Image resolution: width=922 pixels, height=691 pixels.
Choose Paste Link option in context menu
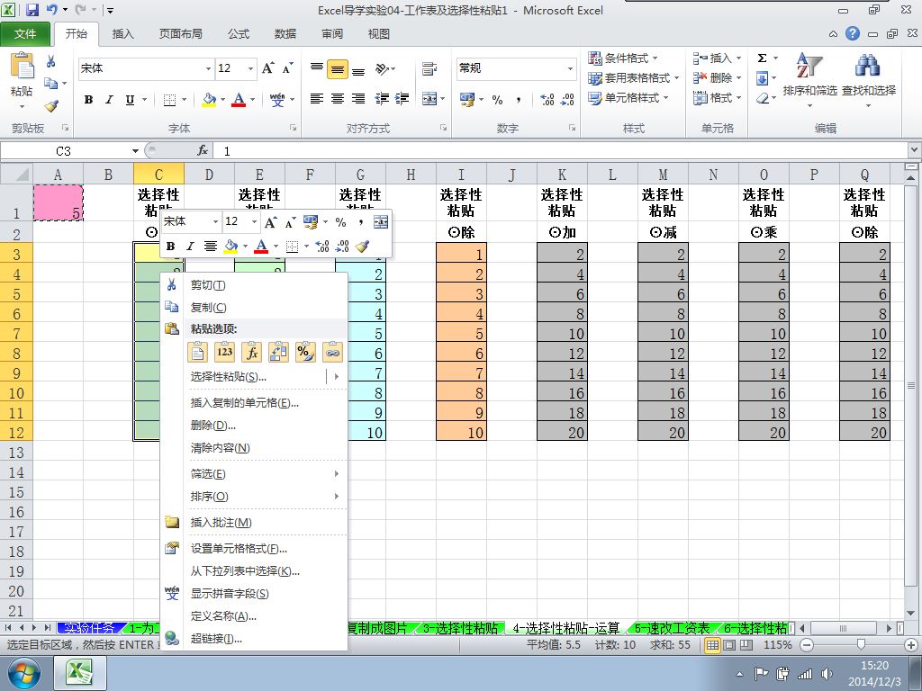click(x=332, y=352)
